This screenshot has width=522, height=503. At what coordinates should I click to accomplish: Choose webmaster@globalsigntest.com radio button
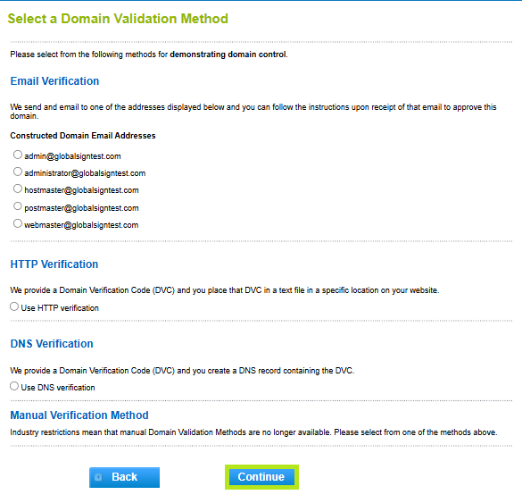pyautogui.click(x=18, y=223)
